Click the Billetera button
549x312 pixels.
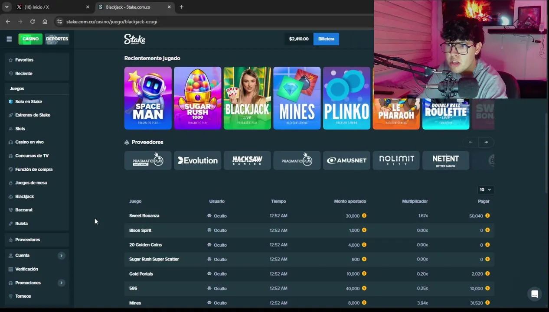tap(326, 39)
